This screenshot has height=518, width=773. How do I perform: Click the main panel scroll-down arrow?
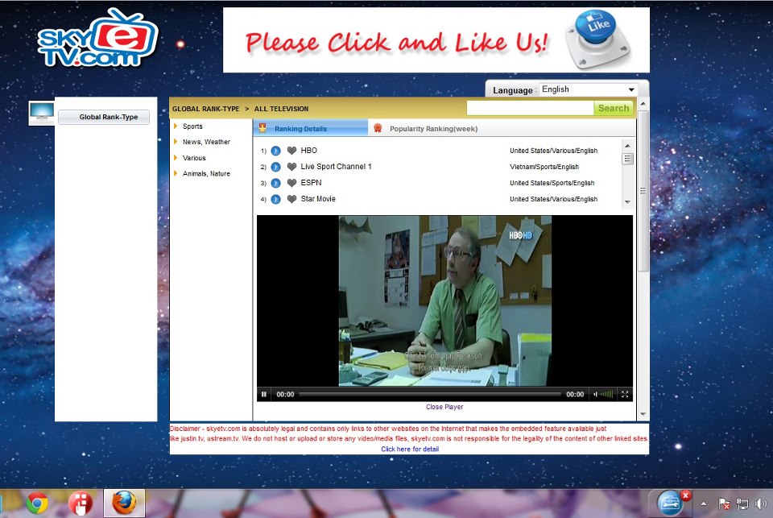click(x=643, y=414)
